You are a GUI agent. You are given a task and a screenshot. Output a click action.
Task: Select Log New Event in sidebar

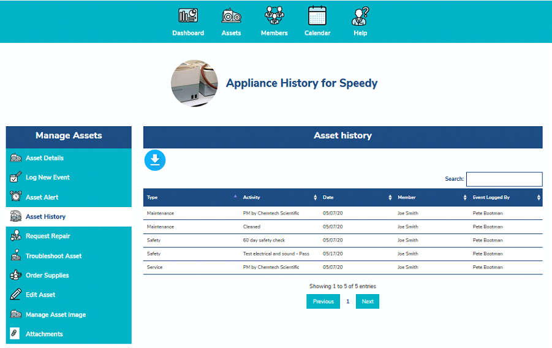pos(48,178)
